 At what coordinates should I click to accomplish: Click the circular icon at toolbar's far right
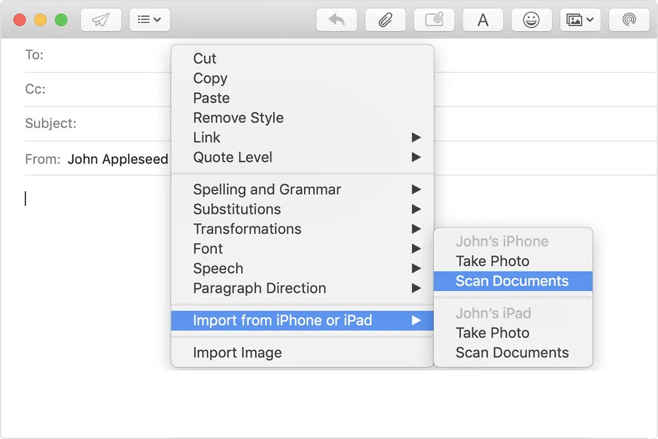click(x=629, y=20)
